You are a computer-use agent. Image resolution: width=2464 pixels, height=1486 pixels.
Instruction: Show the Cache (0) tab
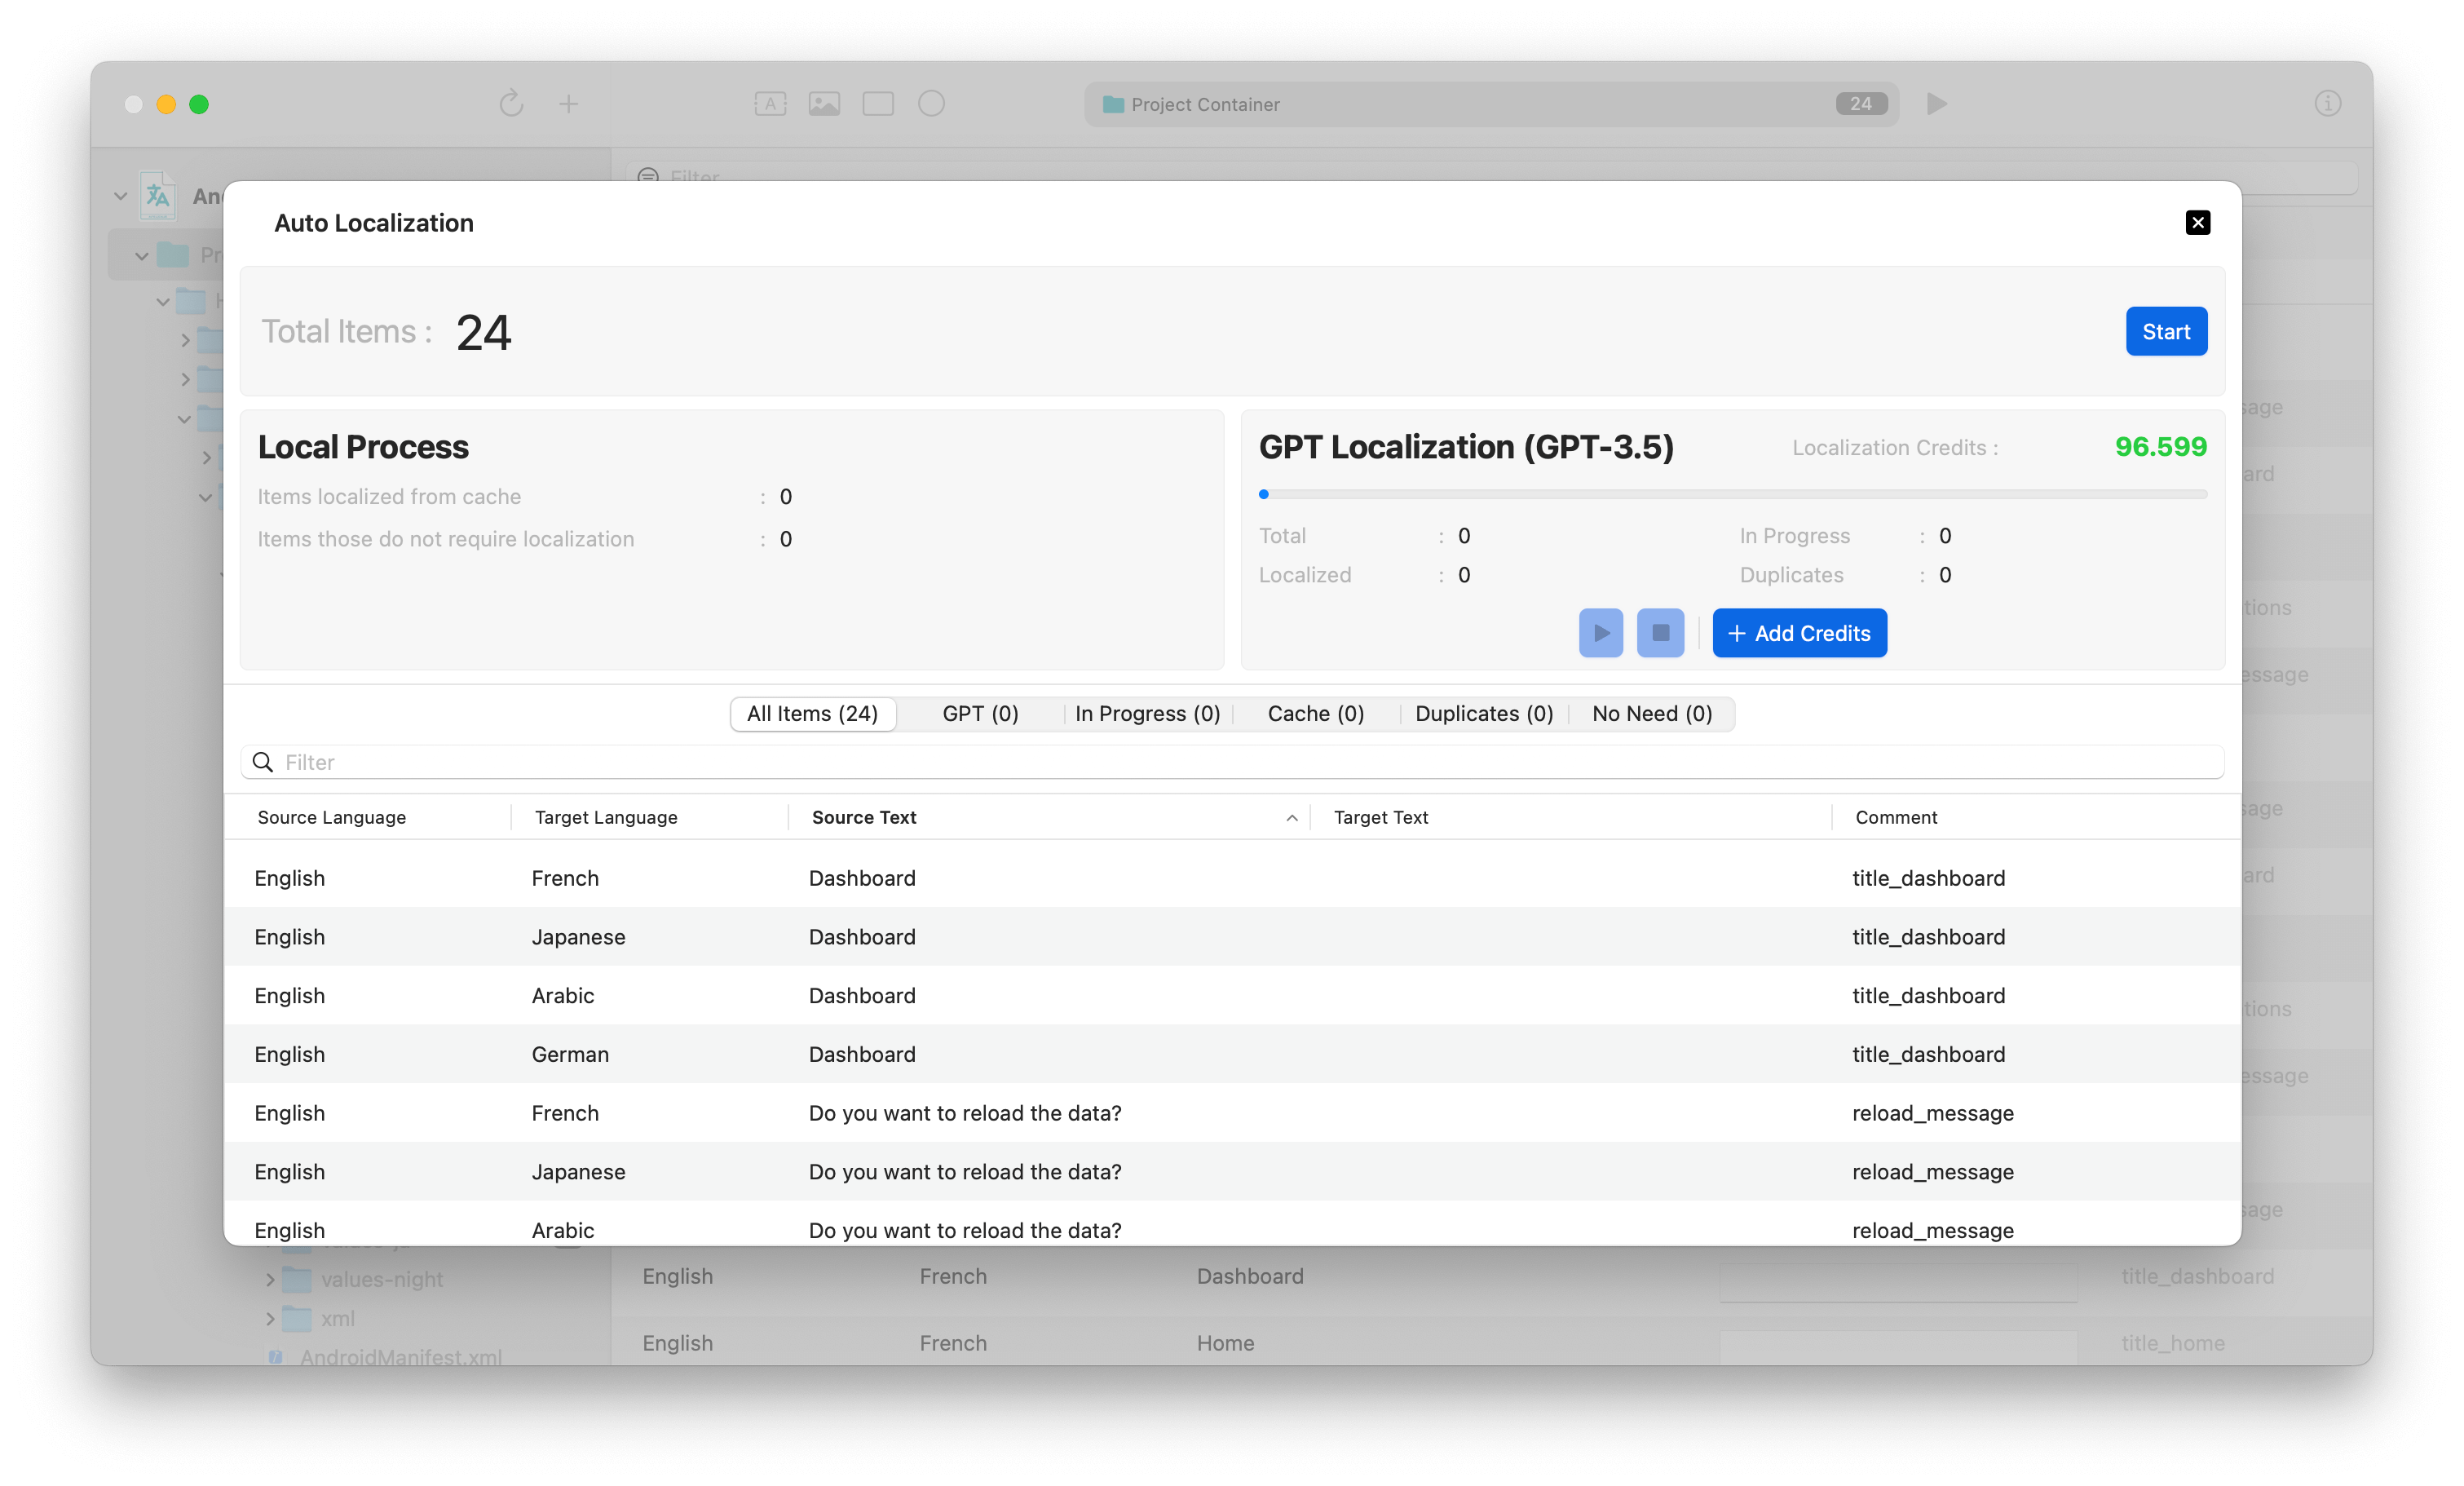click(1315, 714)
